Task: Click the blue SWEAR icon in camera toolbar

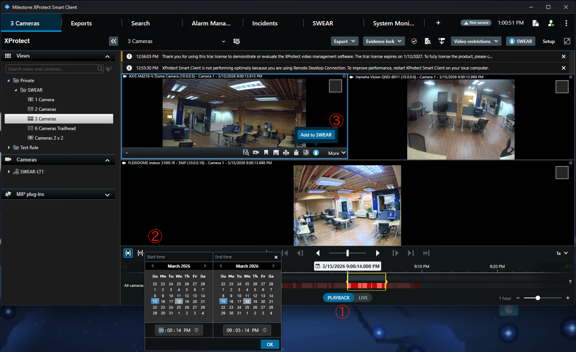Action: [x=316, y=153]
